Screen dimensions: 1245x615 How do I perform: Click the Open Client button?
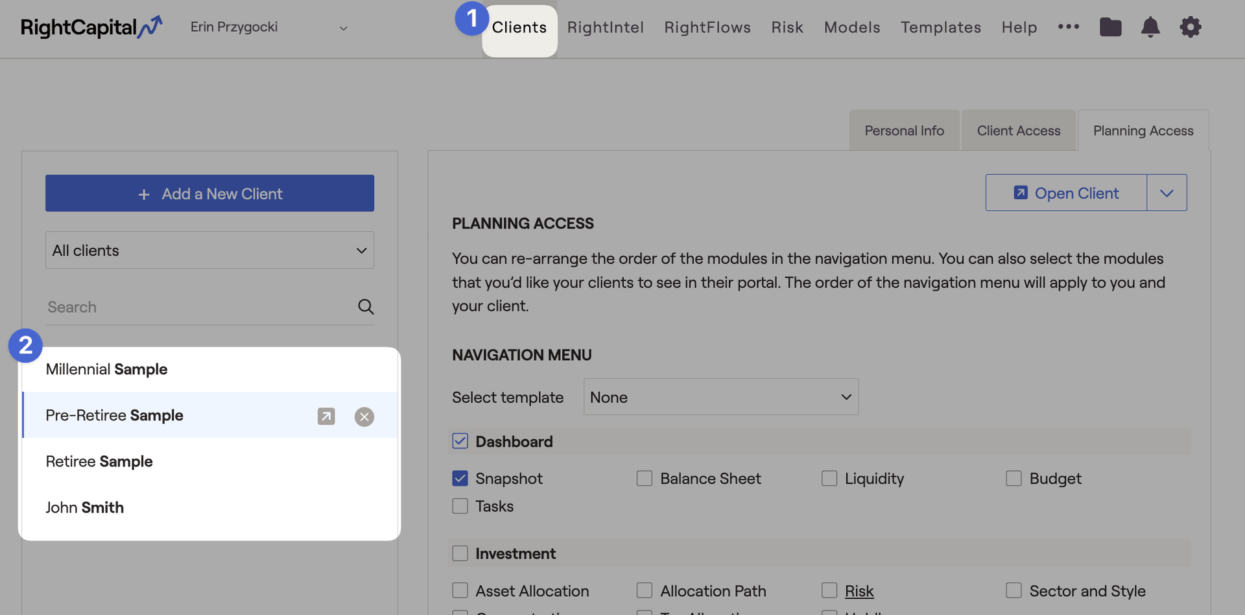[1066, 193]
